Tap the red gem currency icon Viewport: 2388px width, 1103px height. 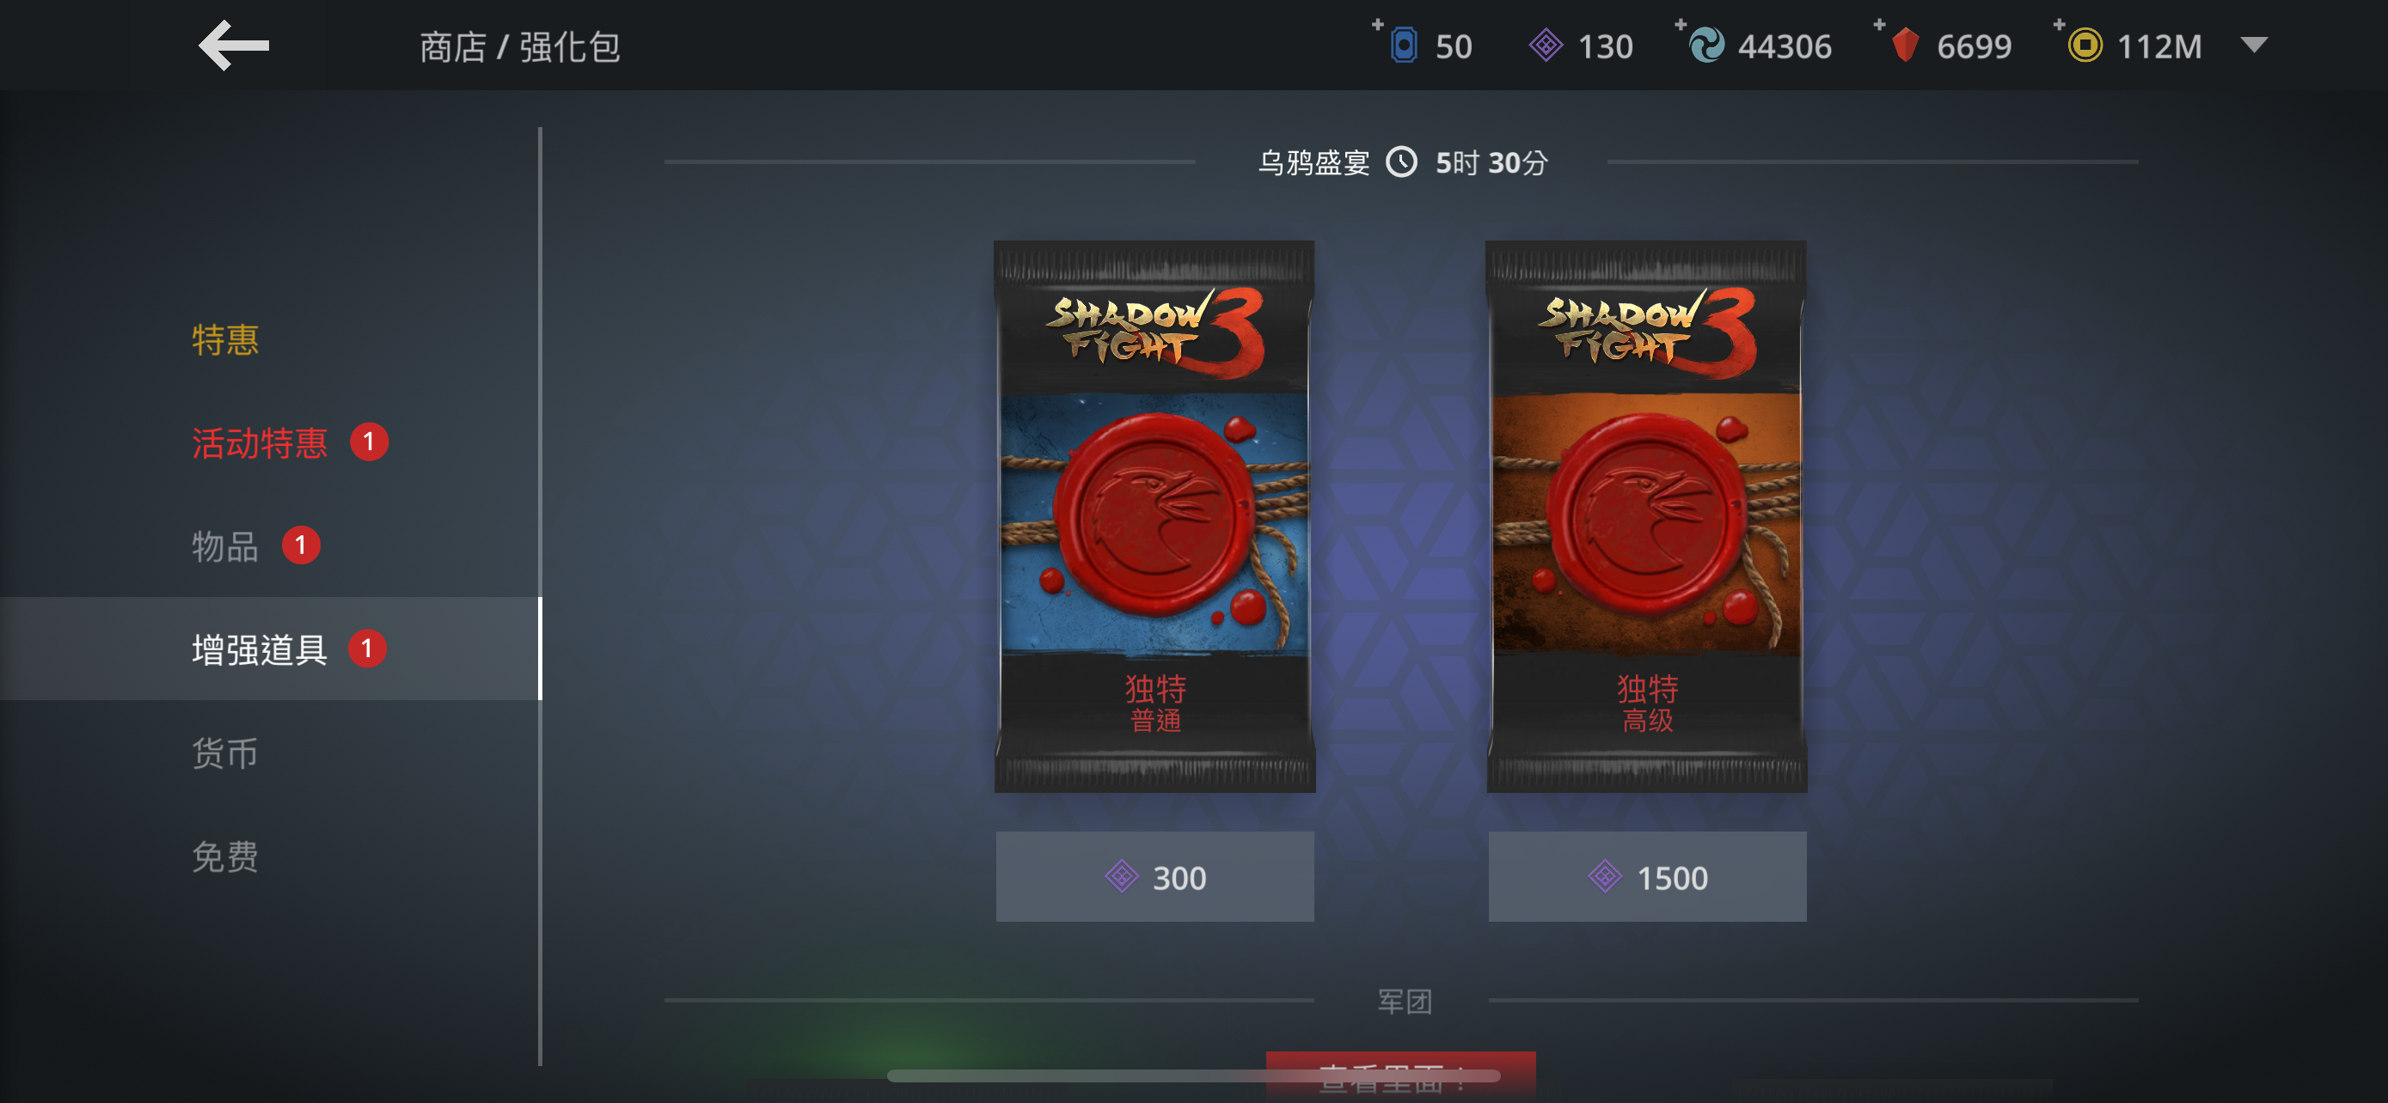pyautogui.click(x=1905, y=46)
